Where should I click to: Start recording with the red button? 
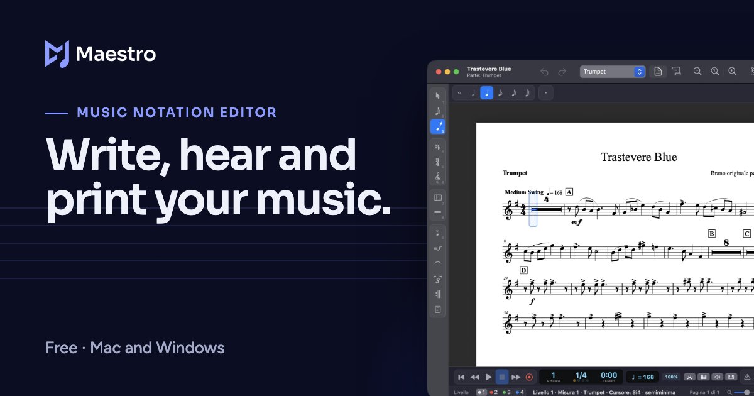click(x=529, y=377)
